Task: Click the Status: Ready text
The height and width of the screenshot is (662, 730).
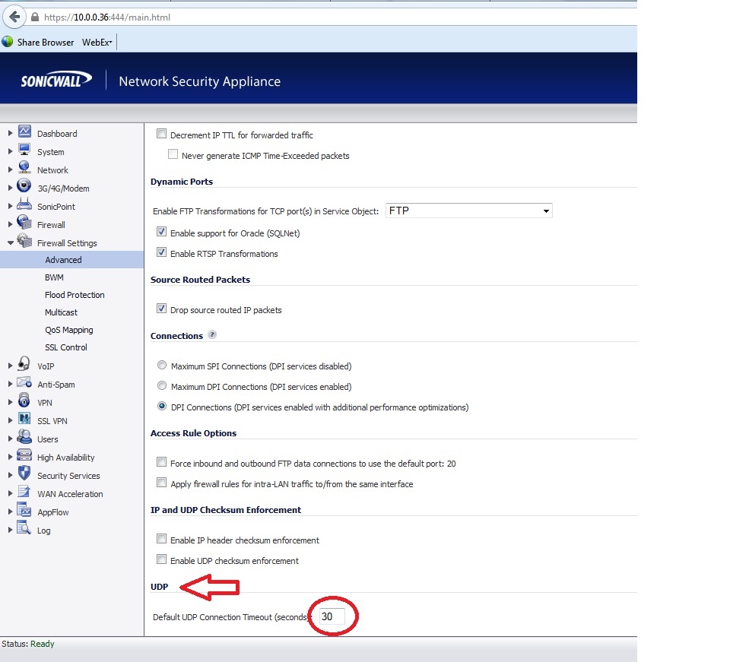Action: 28,644
